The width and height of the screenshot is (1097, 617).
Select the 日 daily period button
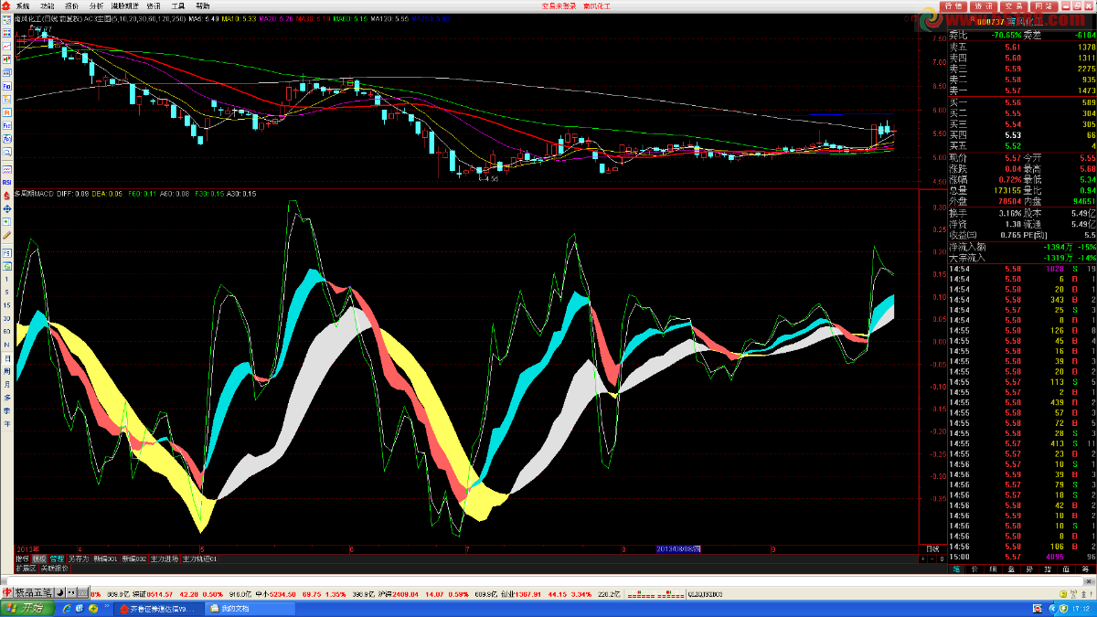7,359
